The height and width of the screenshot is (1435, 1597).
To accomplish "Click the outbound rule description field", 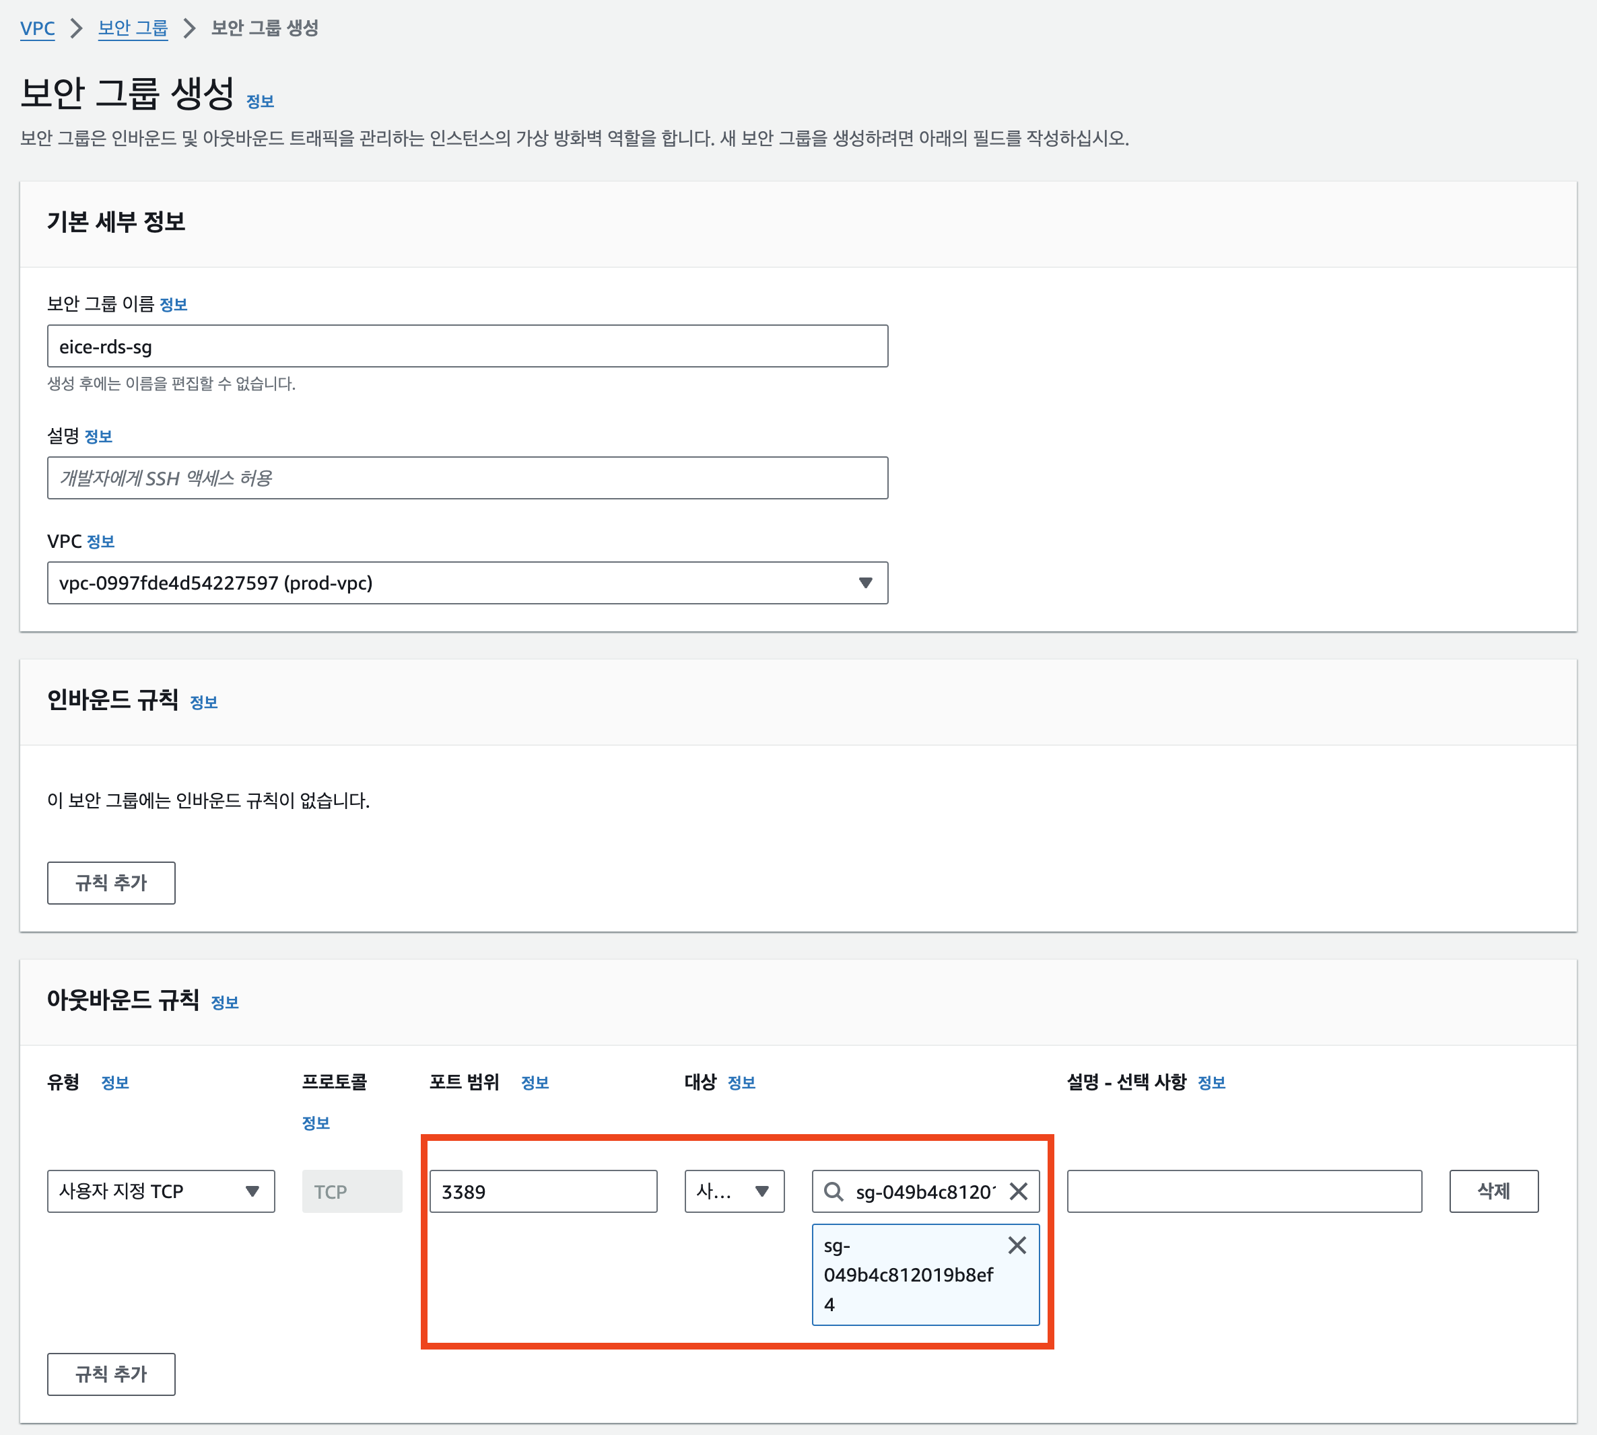I will click(x=1244, y=1191).
